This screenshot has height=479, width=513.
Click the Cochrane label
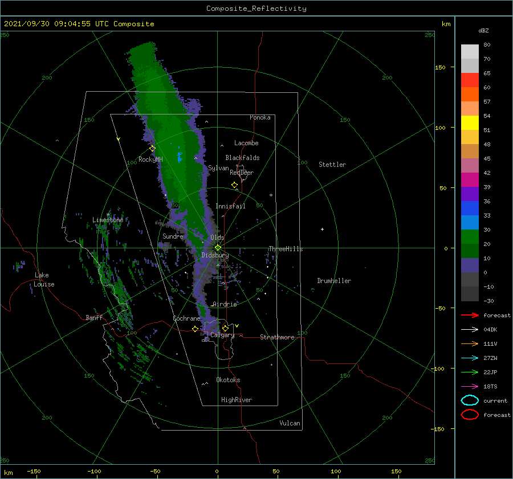[x=186, y=318]
